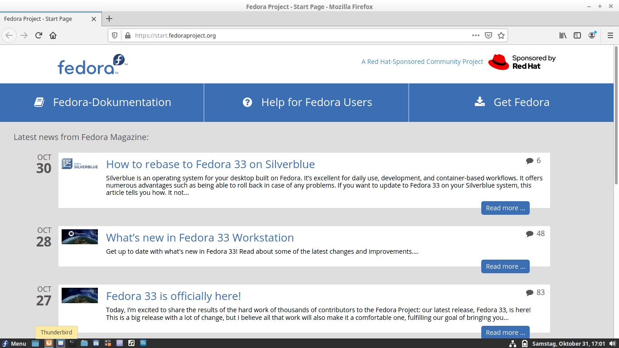Screen dimensions: 619x348
Task: Open the volume control tray icon
Action: [x=613, y=343]
